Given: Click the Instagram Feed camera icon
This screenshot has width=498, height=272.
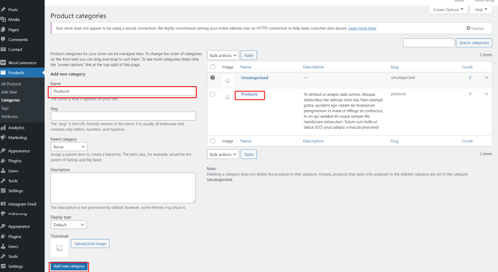Looking at the screenshot, I should pos(3,204).
